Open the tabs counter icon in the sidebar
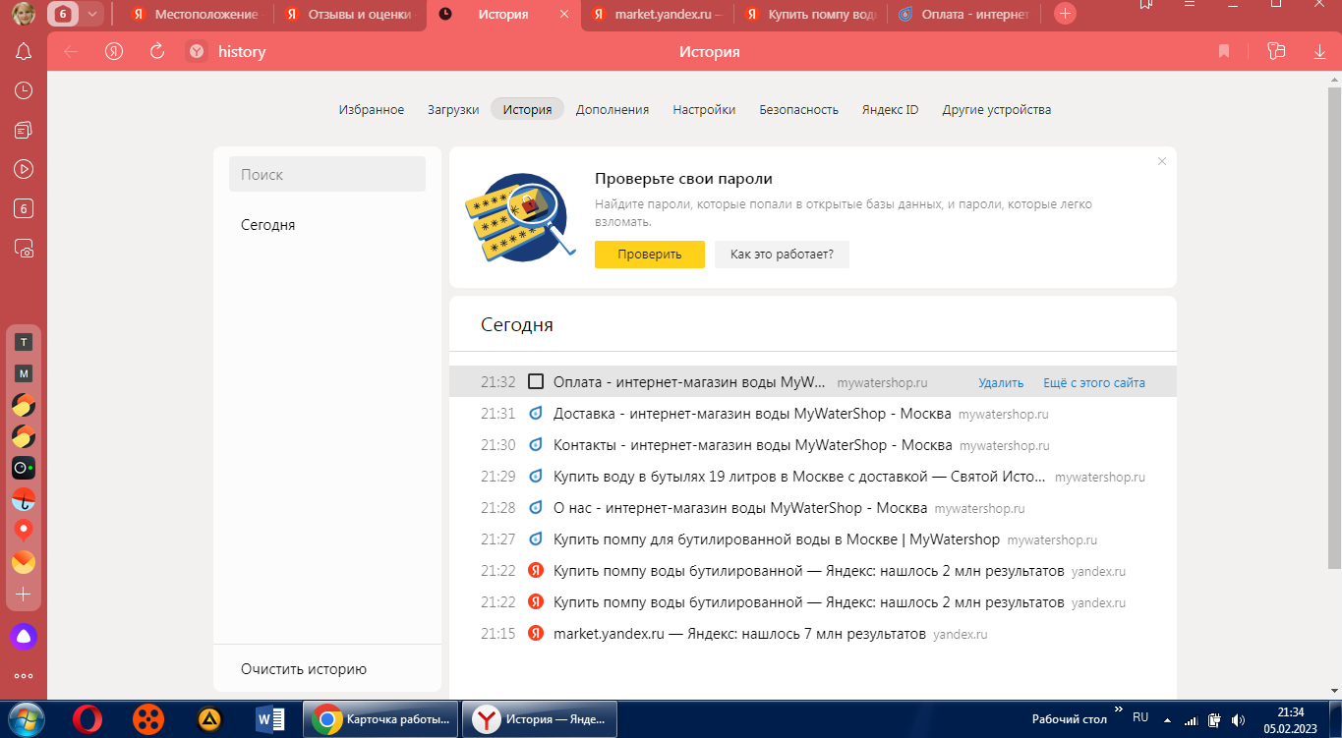 [x=24, y=208]
